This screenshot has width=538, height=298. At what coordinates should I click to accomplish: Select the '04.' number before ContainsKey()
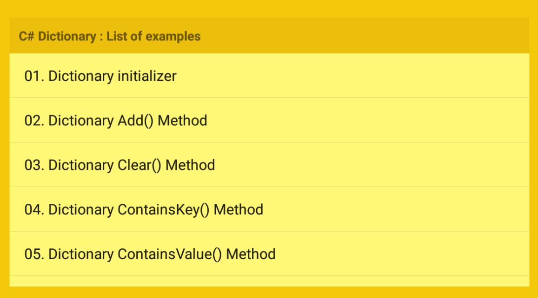[34, 210]
